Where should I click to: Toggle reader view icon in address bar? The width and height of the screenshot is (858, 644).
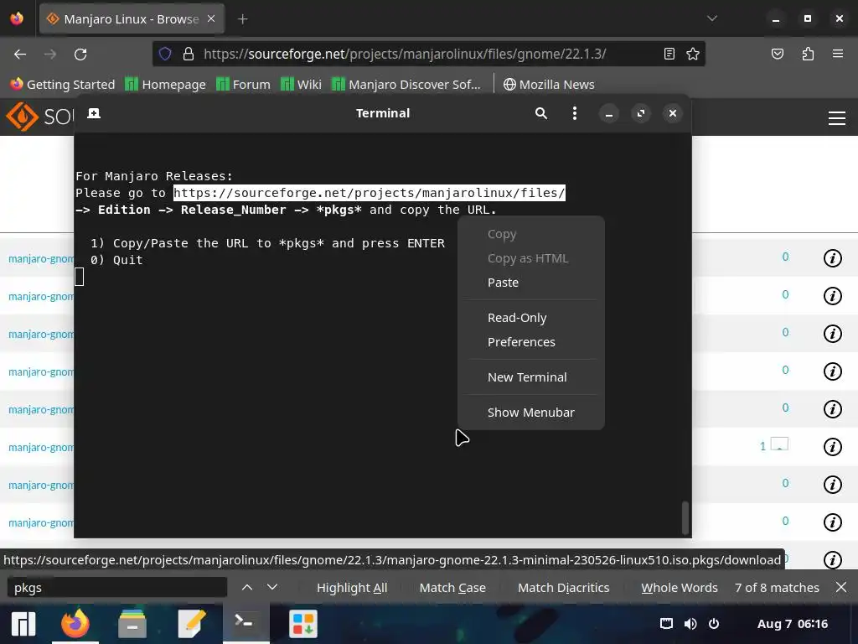(x=669, y=54)
